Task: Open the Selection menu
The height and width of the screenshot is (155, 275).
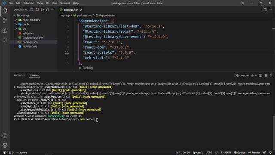Action: 29,3
